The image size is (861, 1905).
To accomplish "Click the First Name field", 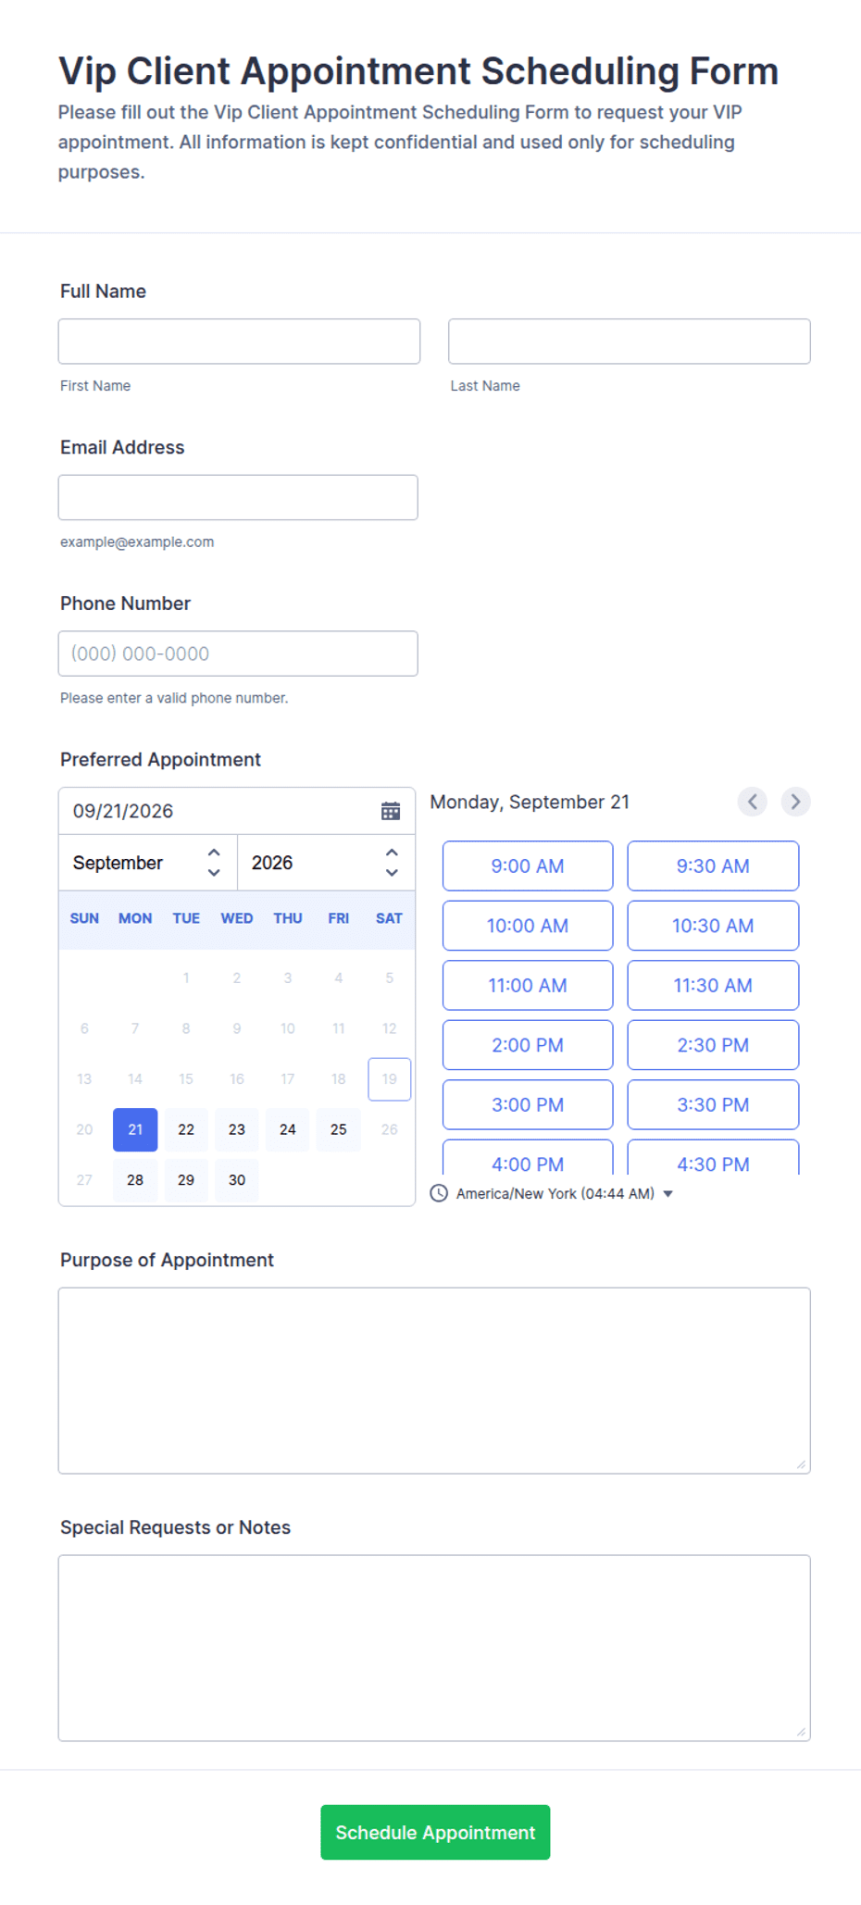I will [x=239, y=342].
